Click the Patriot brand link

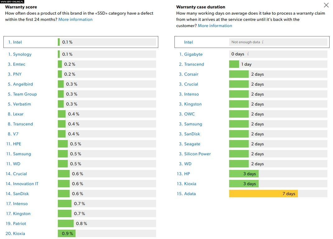point(19,223)
